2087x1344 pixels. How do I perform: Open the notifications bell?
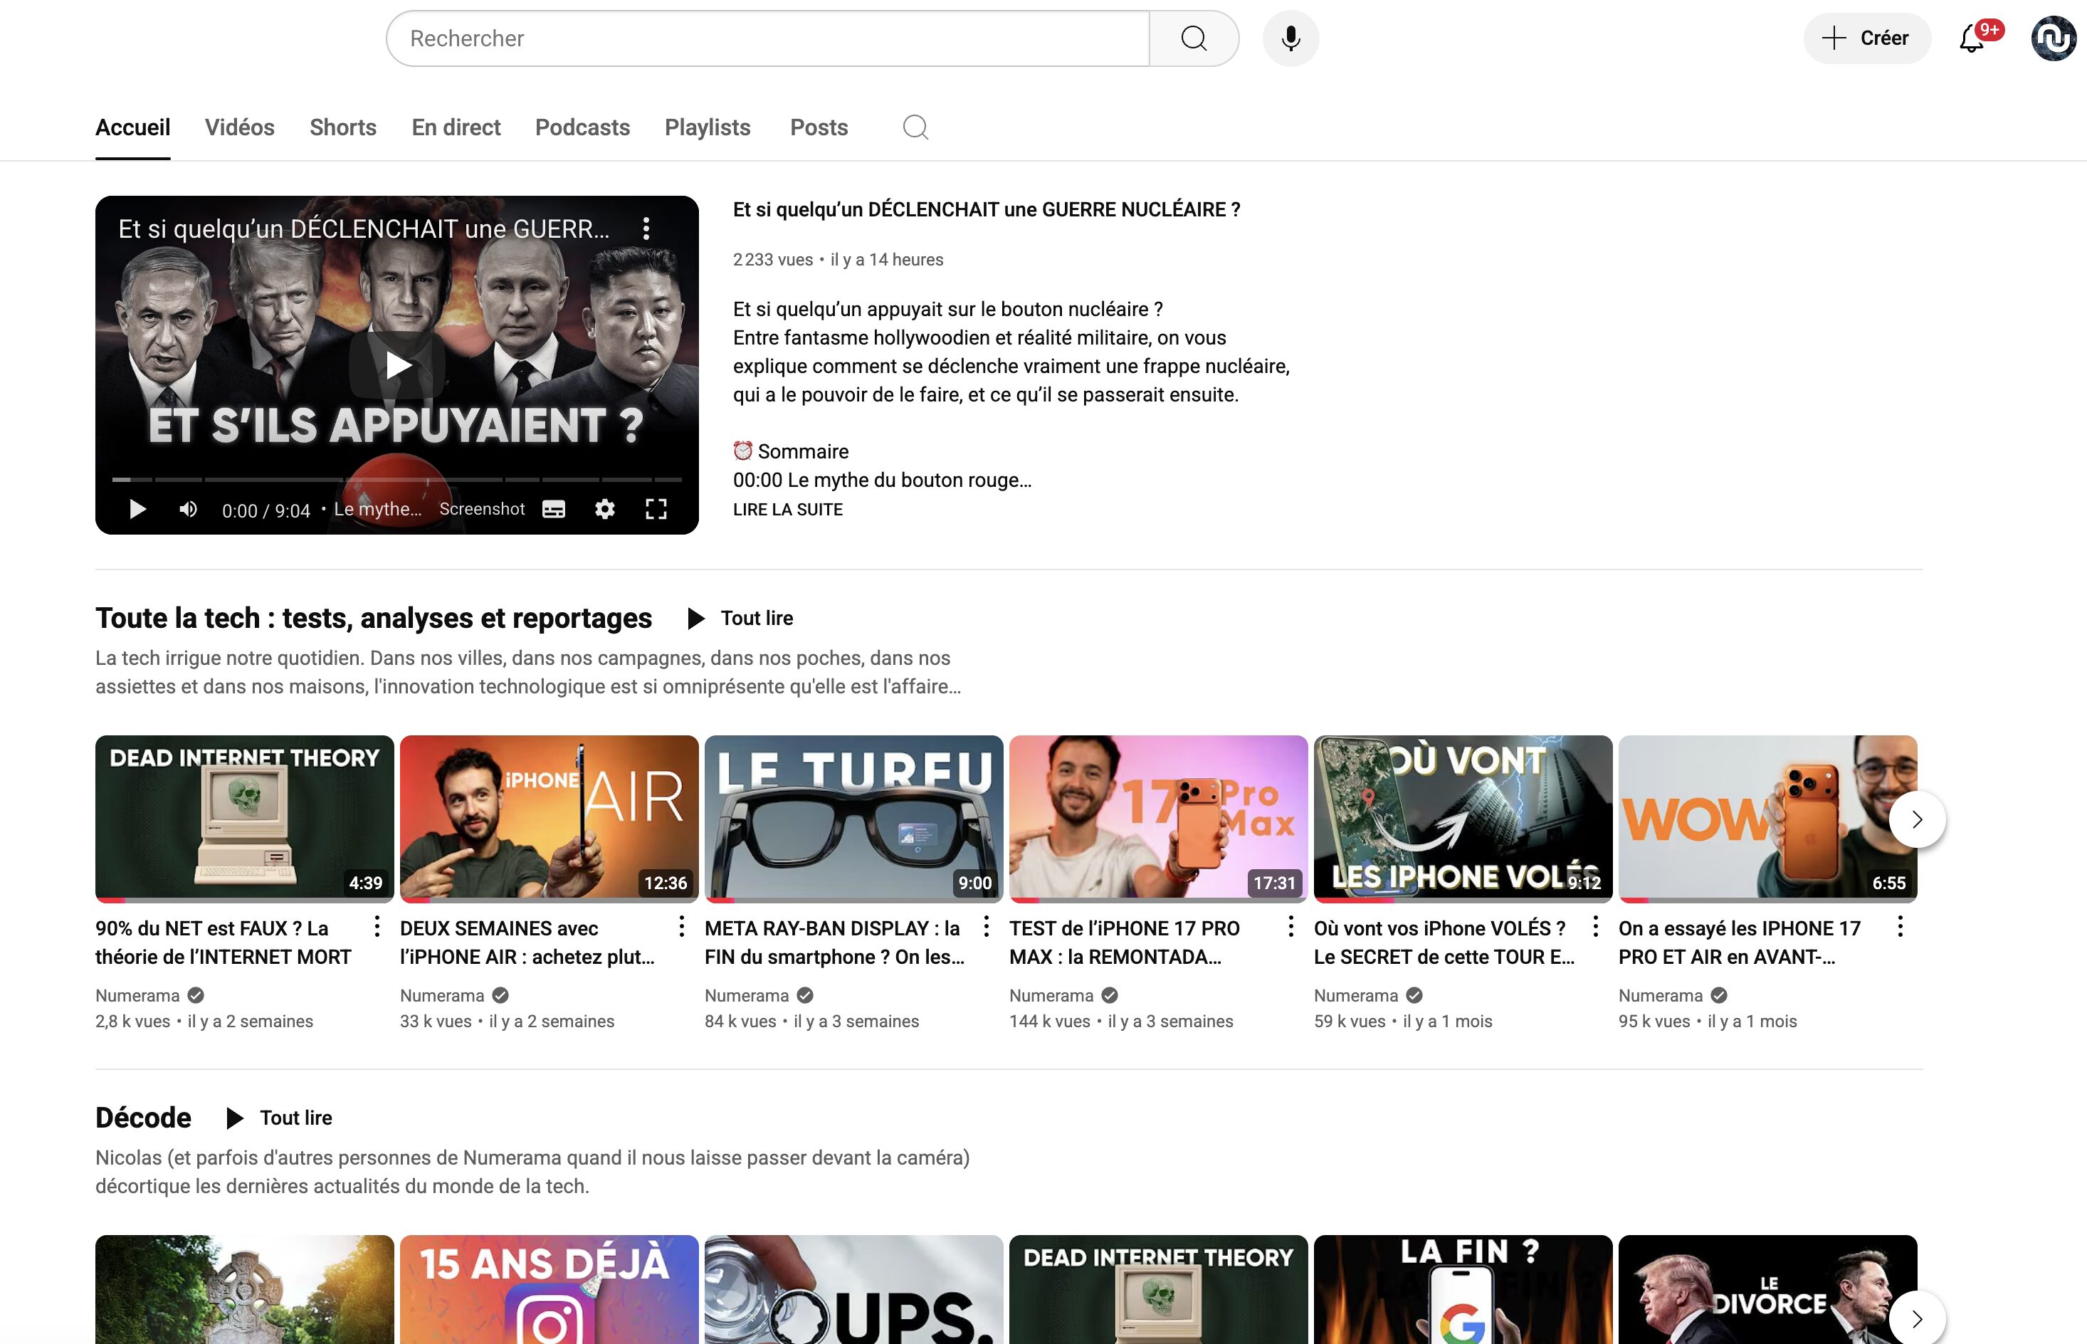tap(1972, 38)
